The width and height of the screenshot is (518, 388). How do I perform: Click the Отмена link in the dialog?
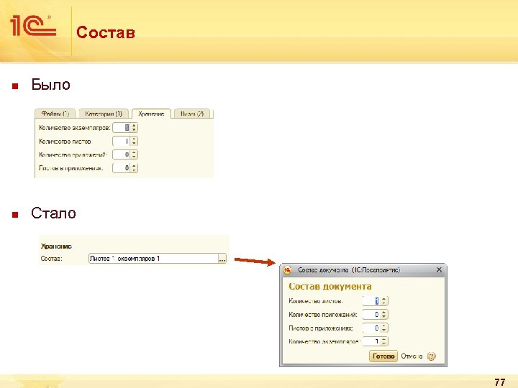pyautogui.click(x=412, y=356)
